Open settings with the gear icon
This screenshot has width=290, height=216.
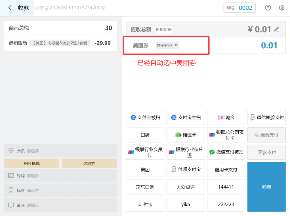[281, 8]
